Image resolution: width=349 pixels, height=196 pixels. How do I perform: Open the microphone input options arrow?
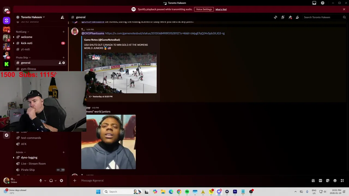45,180
